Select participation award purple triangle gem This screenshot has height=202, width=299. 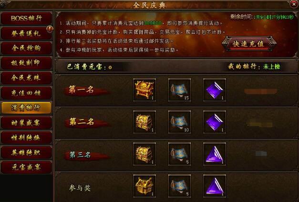[x=215, y=186]
